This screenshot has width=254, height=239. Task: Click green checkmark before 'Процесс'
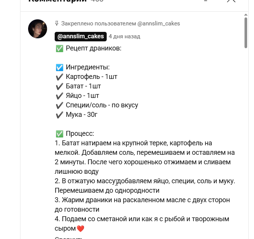60,134
